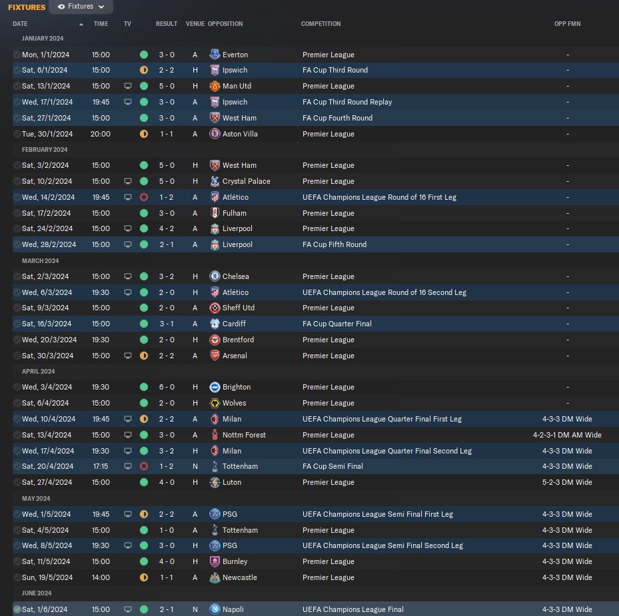Click the Man Utd club badge
The height and width of the screenshot is (616, 619).
[x=215, y=86]
